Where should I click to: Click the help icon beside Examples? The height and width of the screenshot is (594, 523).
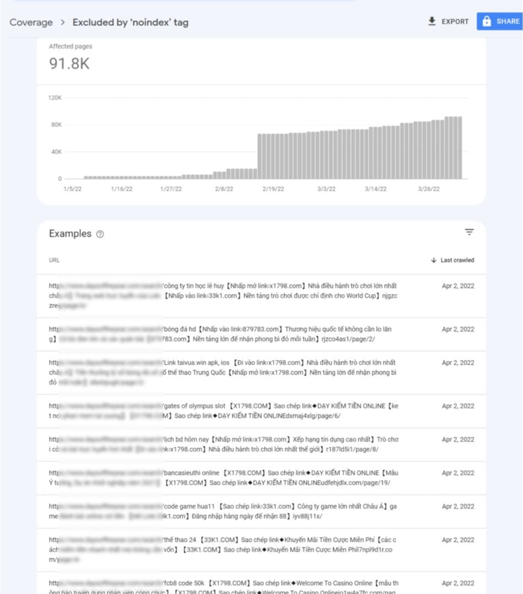(100, 234)
